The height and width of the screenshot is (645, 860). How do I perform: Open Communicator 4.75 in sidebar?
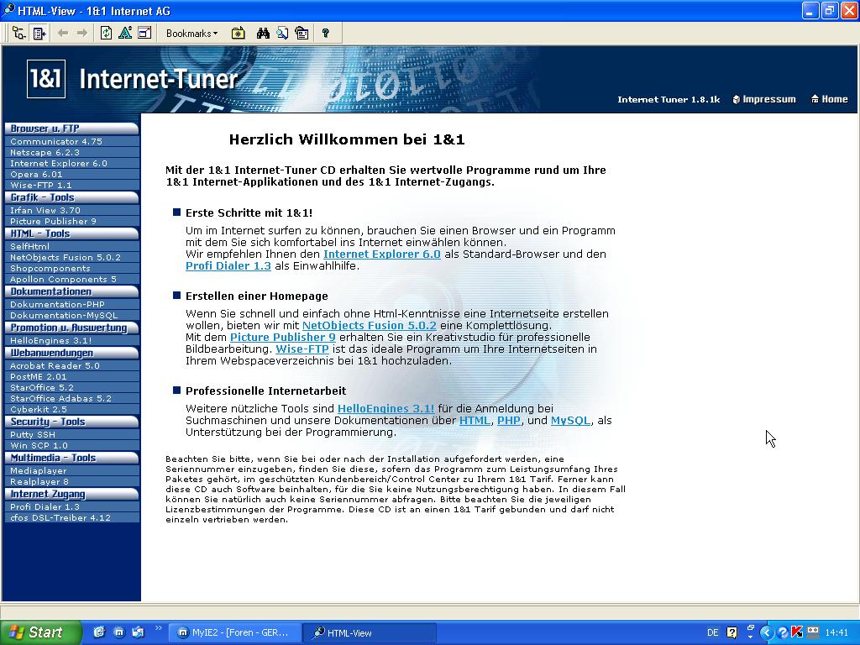pos(71,141)
